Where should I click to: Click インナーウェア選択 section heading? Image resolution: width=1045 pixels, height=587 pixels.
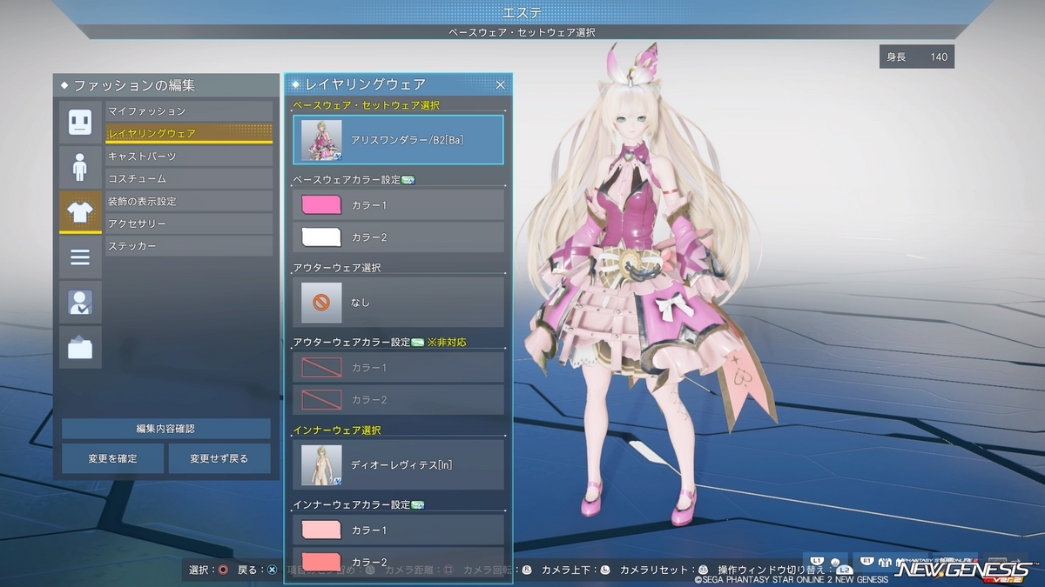337,430
